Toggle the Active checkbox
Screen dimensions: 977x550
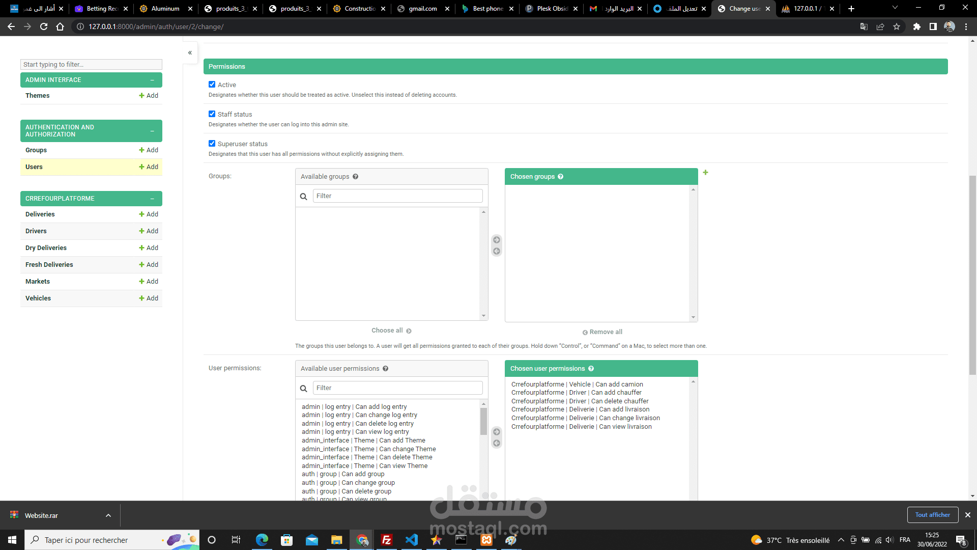point(212,85)
